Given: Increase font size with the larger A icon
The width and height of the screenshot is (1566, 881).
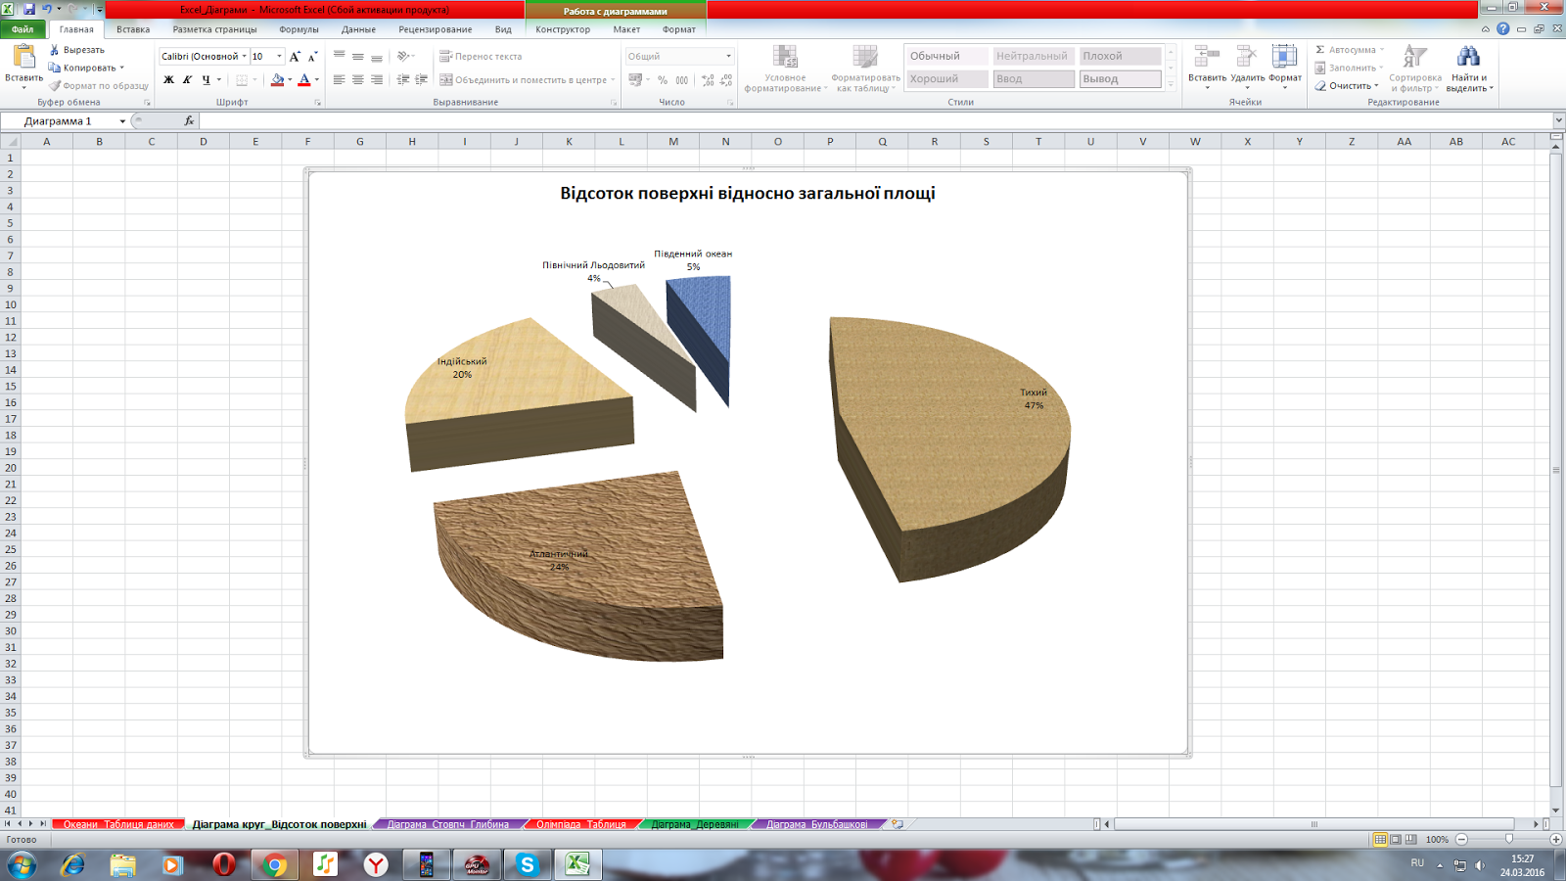Looking at the screenshot, I should click(295, 57).
